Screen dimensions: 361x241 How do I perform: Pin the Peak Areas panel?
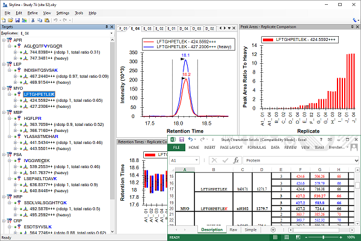352,27
